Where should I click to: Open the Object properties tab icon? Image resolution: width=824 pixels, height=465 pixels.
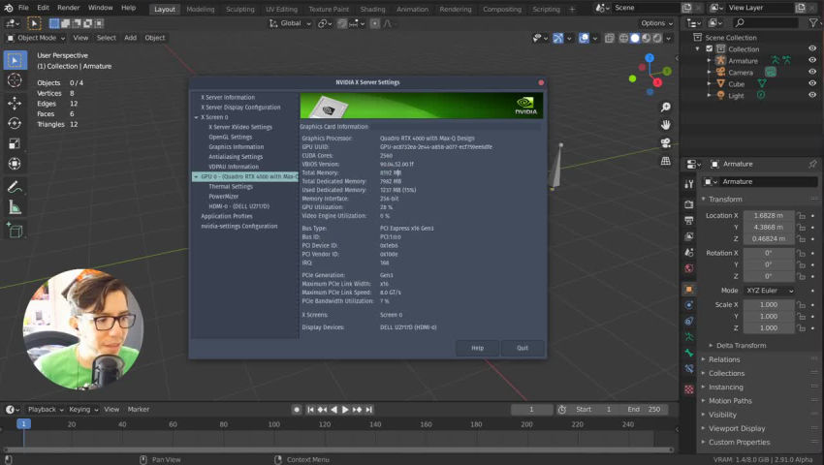click(689, 289)
